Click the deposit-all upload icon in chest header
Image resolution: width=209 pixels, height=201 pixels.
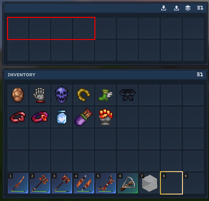click(x=177, y=8)
